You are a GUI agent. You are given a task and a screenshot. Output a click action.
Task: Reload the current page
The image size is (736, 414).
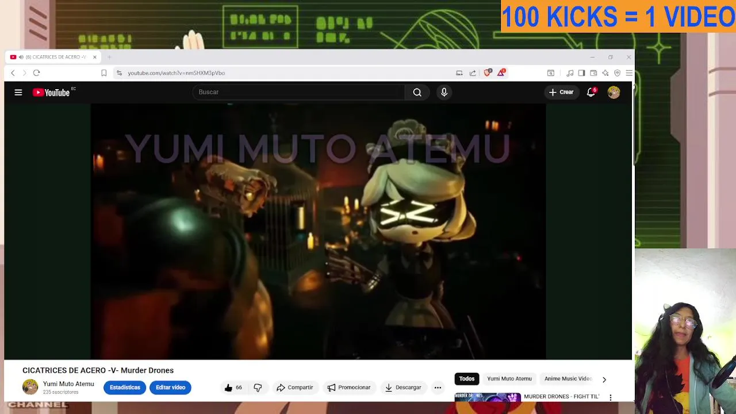(x=36, y=73)
